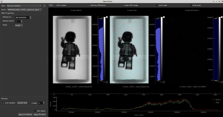Turn on Safe Apply
Image resolution: width=223 pixels, height=117 pixels.
pyautogui.click(x=35, y=111)
